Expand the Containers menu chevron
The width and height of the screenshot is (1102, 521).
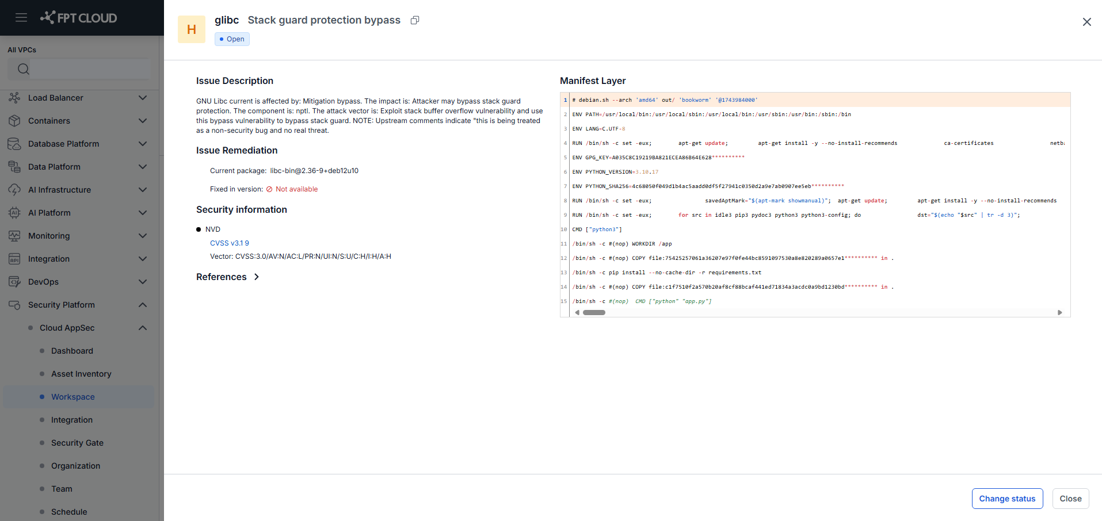[143, 121]
